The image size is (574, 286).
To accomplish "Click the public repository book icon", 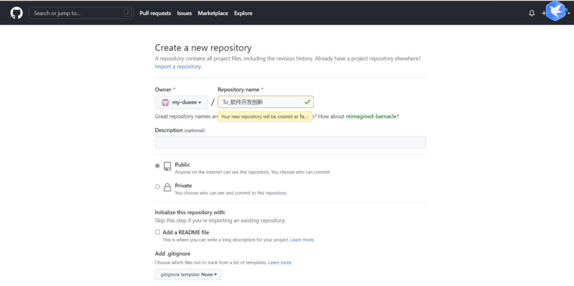I will click(x=167, y=166).
